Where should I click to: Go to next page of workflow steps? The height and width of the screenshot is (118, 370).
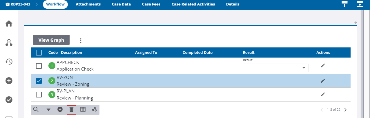click(x=345, y=110)
